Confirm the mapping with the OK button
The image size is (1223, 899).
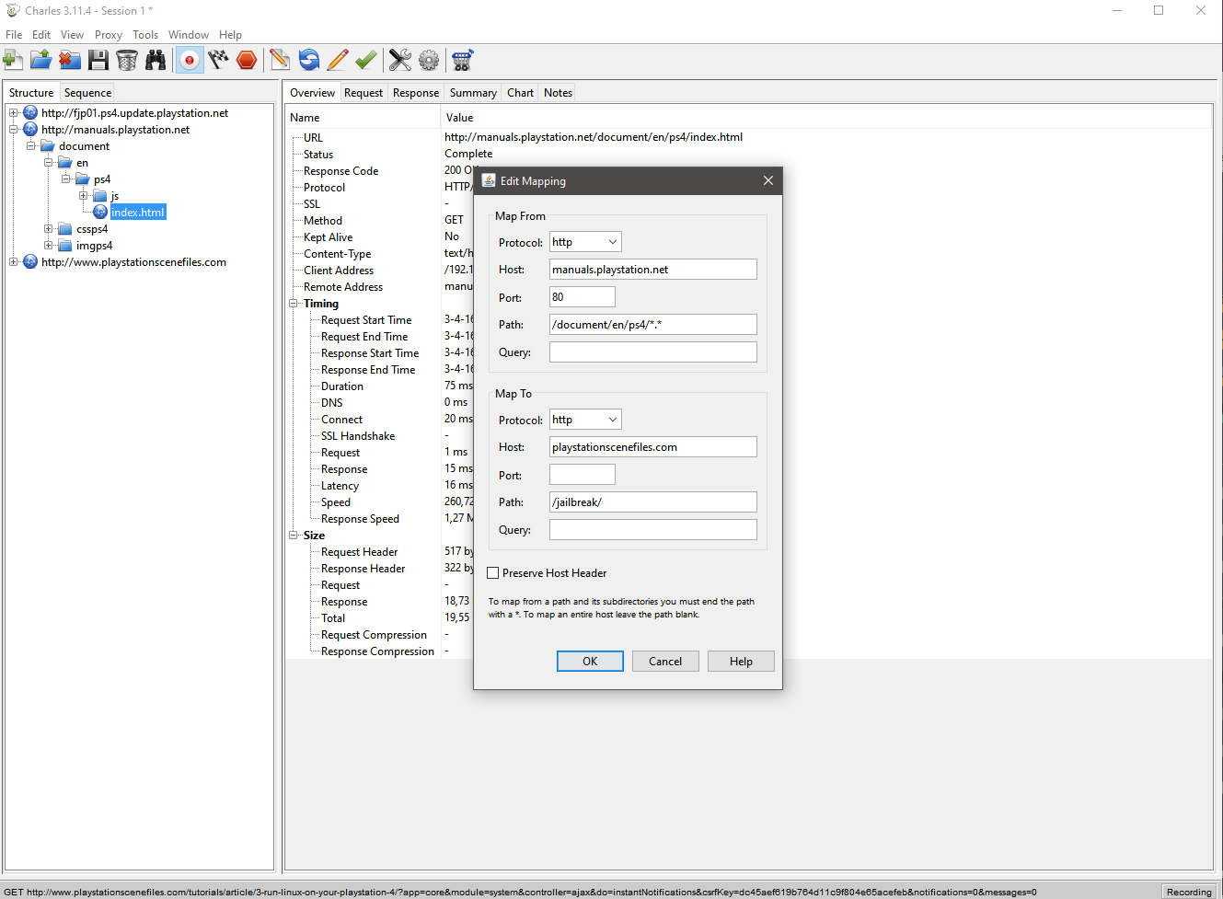pos(590,662)
